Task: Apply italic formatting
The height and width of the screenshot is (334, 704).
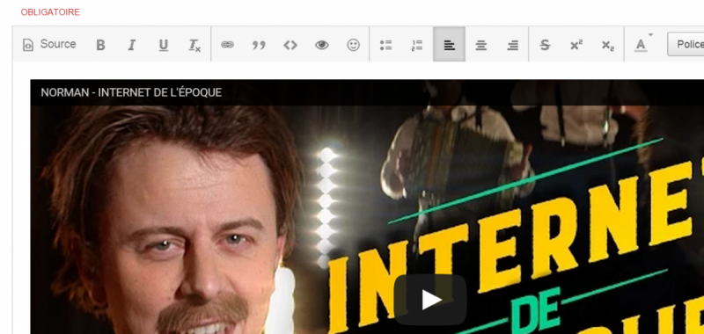Action: [x=131, y=44]
